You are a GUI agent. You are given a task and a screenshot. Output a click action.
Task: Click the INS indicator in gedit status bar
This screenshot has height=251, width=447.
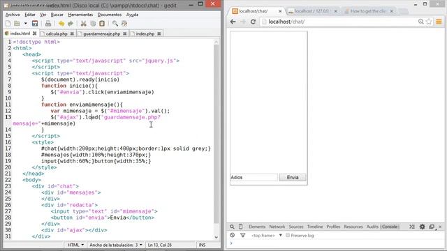[x=202, y=245]
